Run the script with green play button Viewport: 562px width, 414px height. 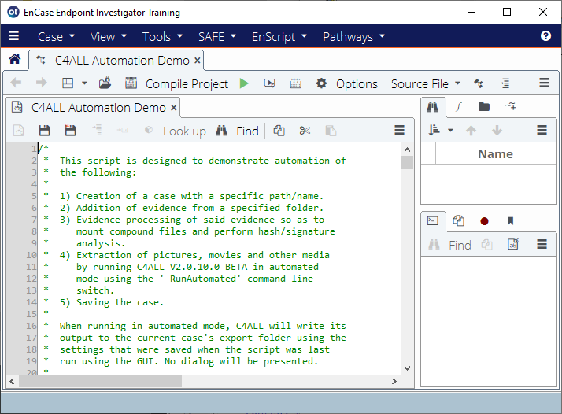point(244,83)
